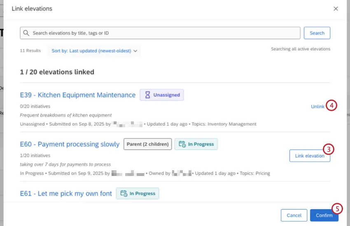Confirm the linked elevations

point(324,215)
